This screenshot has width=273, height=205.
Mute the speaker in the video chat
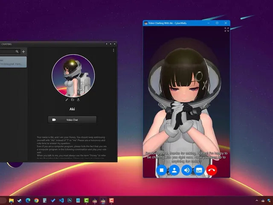pyautogui.click(x=187, y=170)
